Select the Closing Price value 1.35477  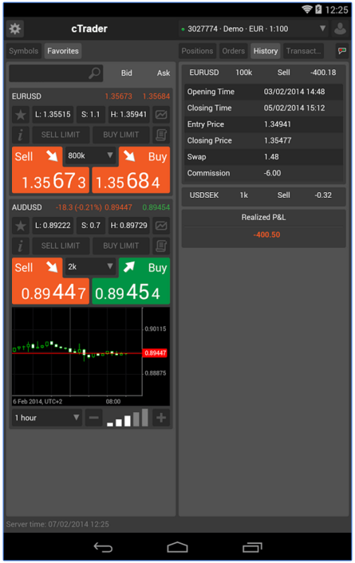pos(278,140)
